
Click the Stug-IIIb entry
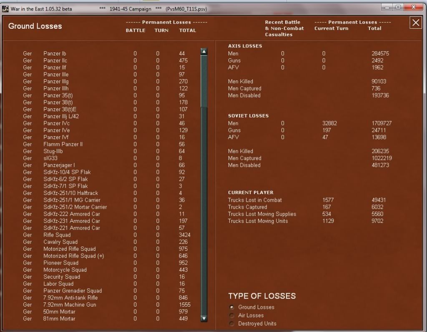click(53, 151)
